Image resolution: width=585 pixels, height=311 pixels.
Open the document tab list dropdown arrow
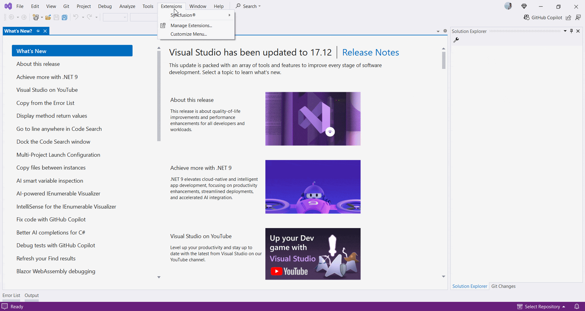tap(438, 31)
